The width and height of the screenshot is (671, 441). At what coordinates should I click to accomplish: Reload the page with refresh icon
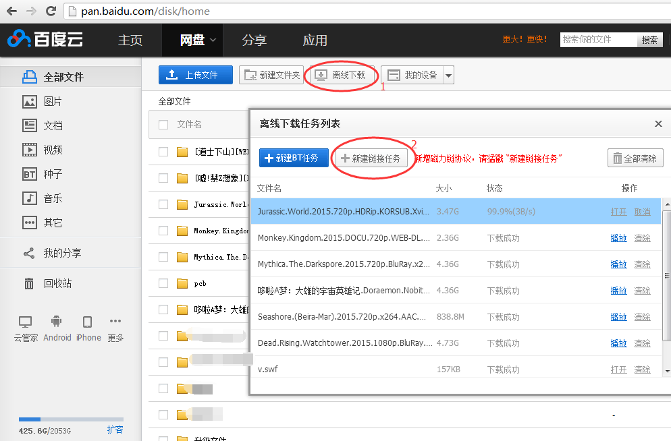[51, 11]
